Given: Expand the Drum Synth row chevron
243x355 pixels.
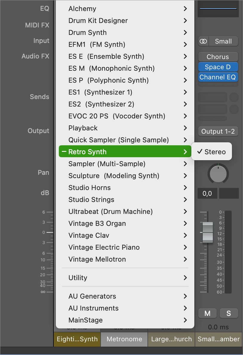Looking at the screenshot, I should click(x=185, y=33).
